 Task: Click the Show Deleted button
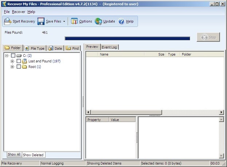click(33, 155)
